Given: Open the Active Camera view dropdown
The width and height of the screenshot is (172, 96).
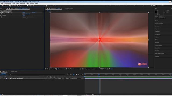Looking at the screenshot, I should 88,69.
